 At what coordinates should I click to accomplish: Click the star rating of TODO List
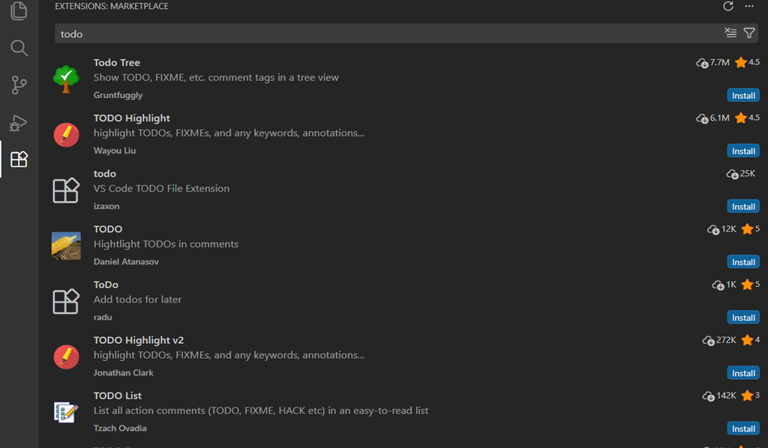tap(750, 396)
